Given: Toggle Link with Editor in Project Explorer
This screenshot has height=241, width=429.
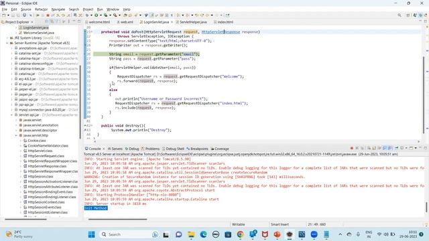Looking at the screenshot, I should 52,21.
